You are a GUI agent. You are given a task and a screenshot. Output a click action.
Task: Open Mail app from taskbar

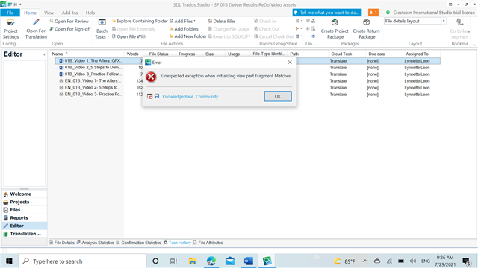(230, 261)
